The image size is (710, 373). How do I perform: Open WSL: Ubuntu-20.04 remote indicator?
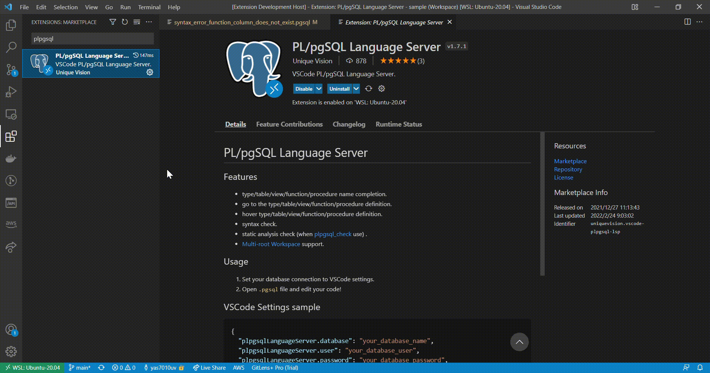pos(32,367)
